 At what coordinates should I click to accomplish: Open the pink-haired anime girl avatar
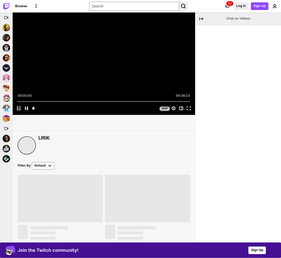6,78
